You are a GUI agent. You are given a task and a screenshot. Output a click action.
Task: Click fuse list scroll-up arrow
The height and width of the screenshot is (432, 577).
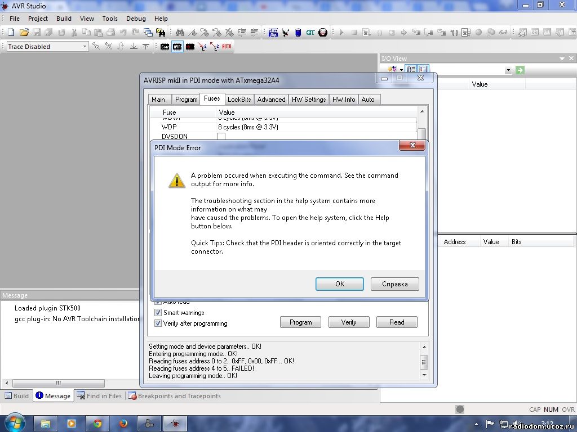(x=422, y=111)
